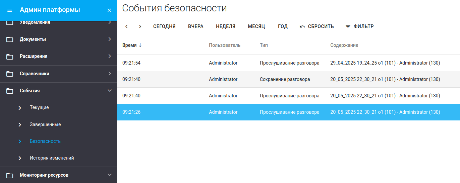Viewport: 460px width, 183px height.
Task: Expand the Документы section chevron
Action: pyautogui.click(x=109, y=39)
